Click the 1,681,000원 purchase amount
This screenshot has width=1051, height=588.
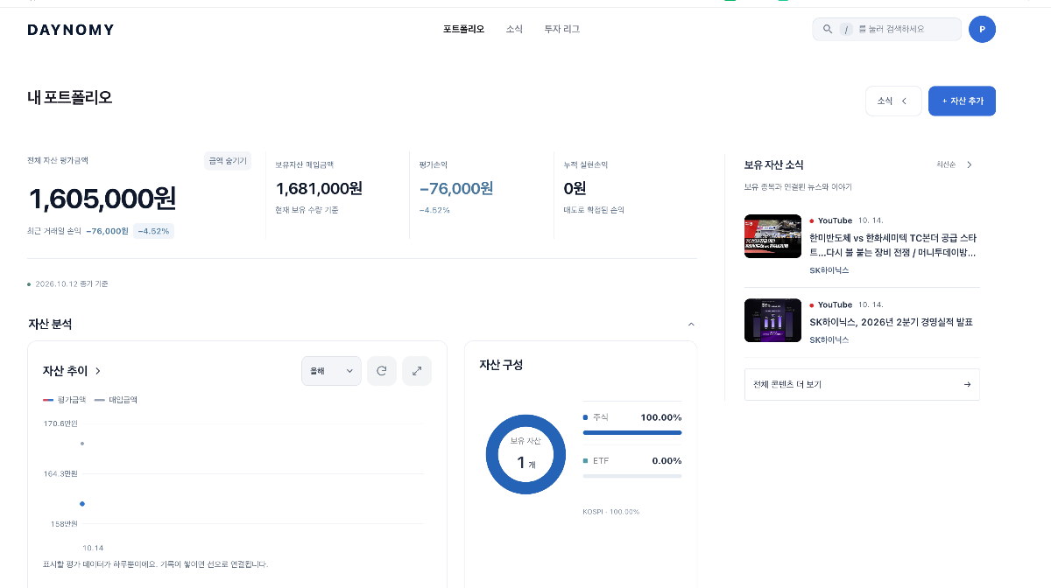tap(319, 188)
